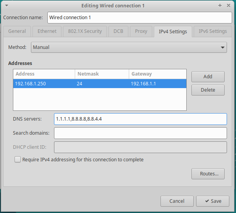
Task: Click into the DNS servers field
Action: [140, 119]
